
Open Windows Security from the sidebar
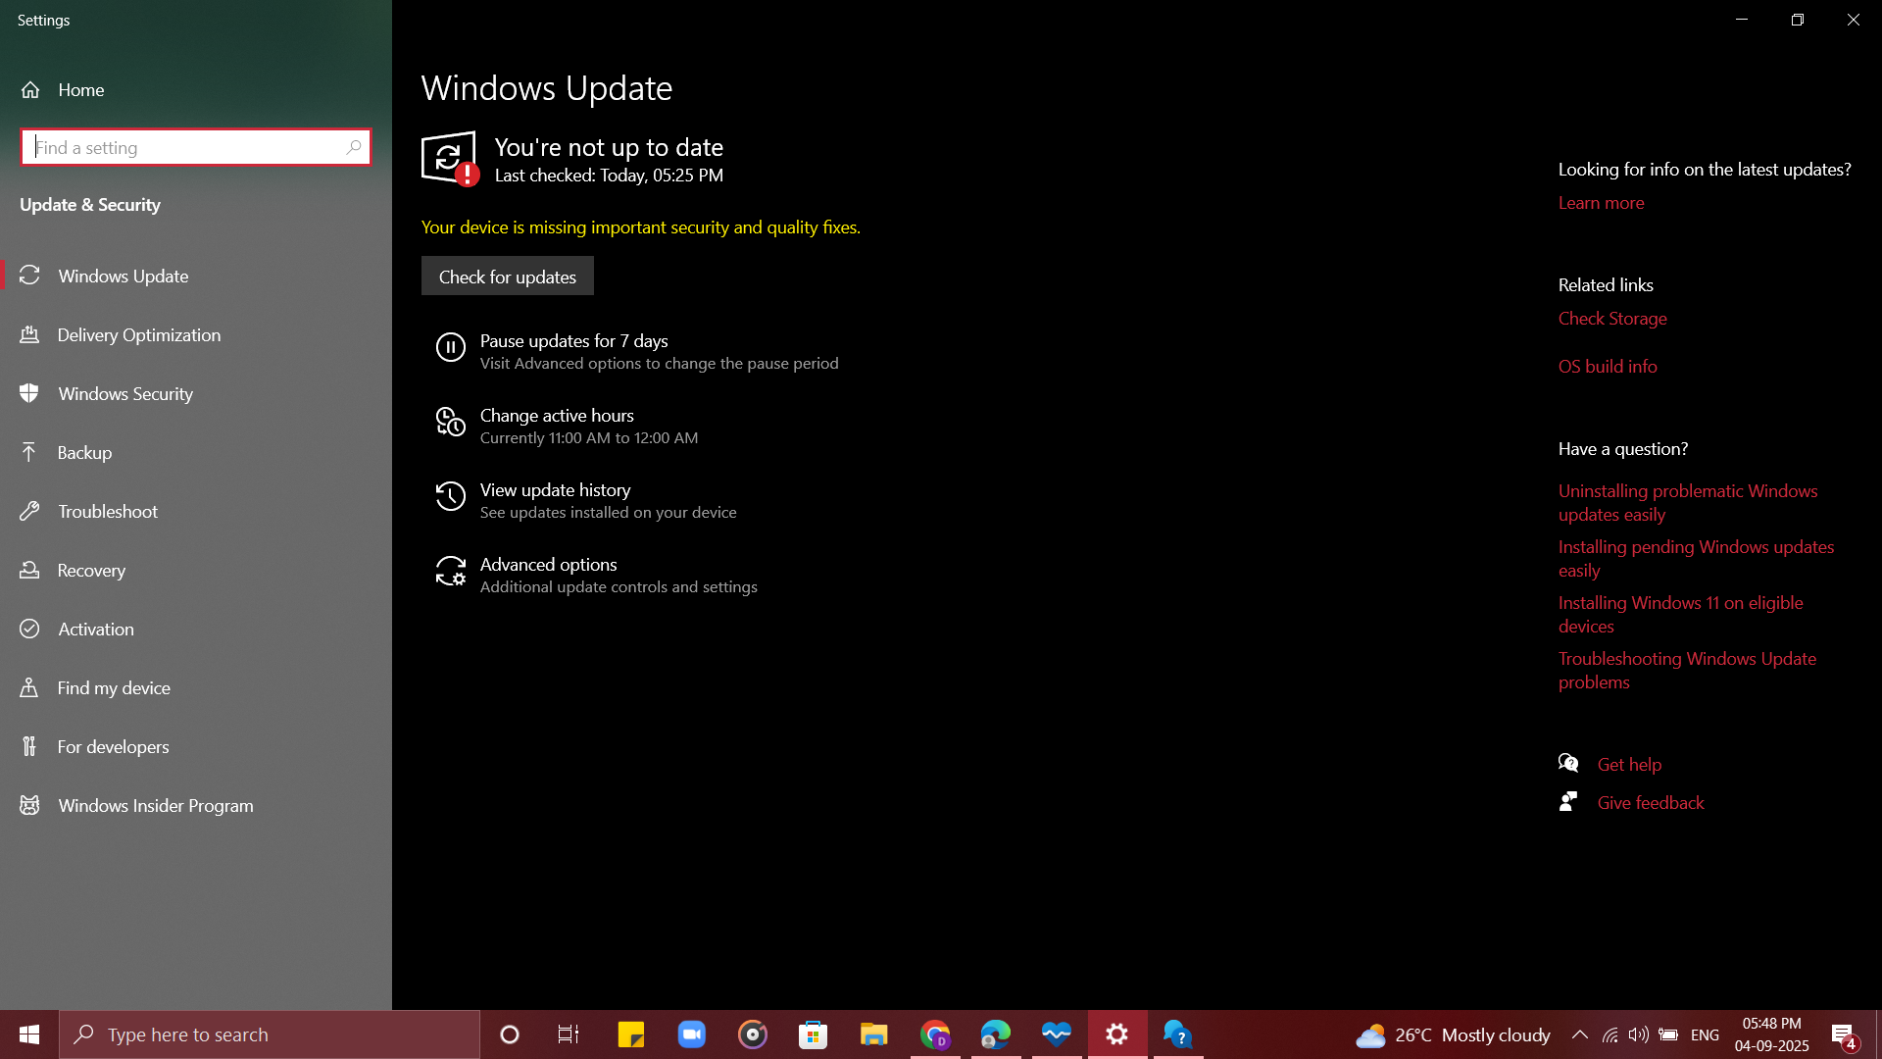point(124,393)
